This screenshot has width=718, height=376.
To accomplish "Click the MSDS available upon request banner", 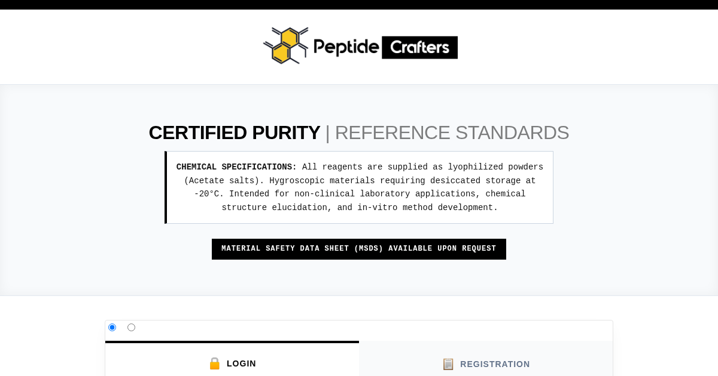I will (359, 249).
